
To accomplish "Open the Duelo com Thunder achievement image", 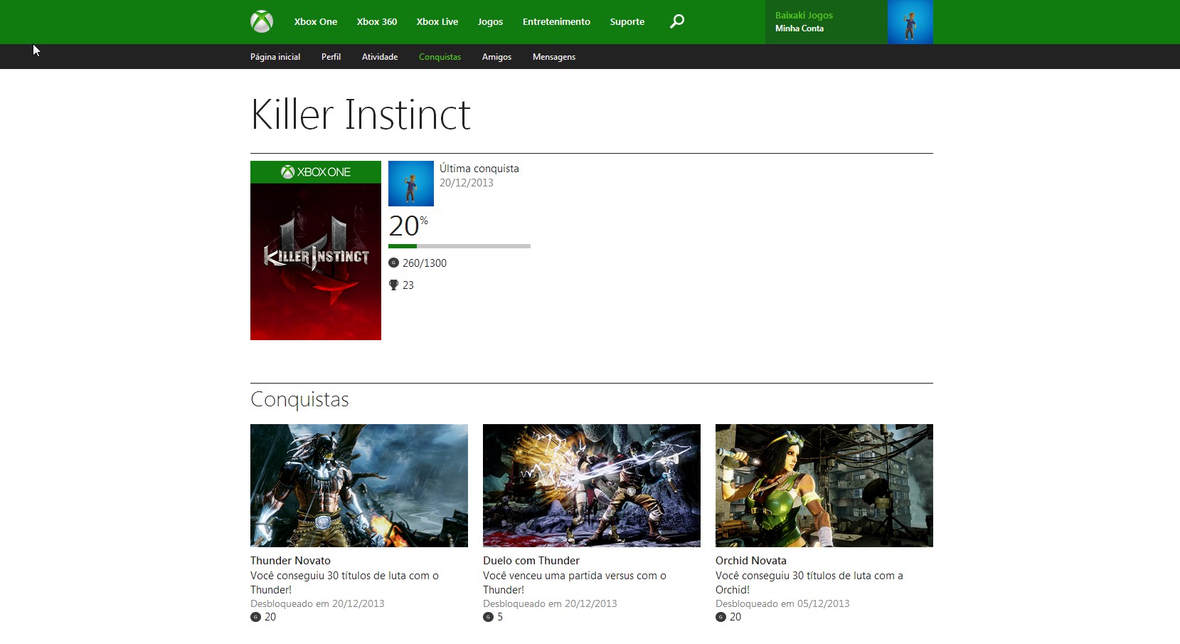I will click(x=592, y=485).
